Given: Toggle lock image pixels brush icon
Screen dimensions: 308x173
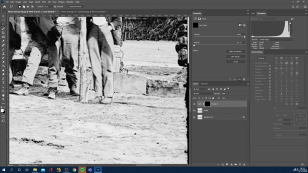Looking at the screenshot, I should pyautogui.click(x=202, y=98).
